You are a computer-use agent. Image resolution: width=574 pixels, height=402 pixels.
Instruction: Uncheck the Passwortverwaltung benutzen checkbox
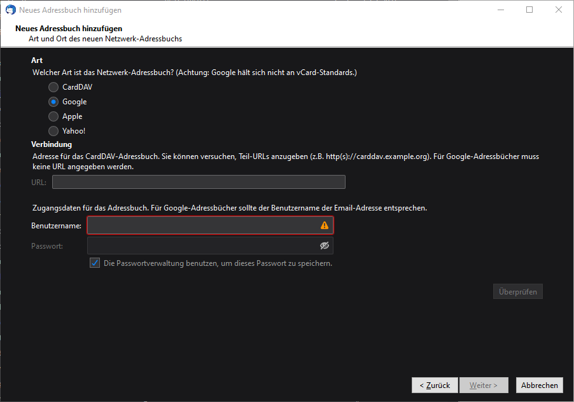click(x=95, y=263)
